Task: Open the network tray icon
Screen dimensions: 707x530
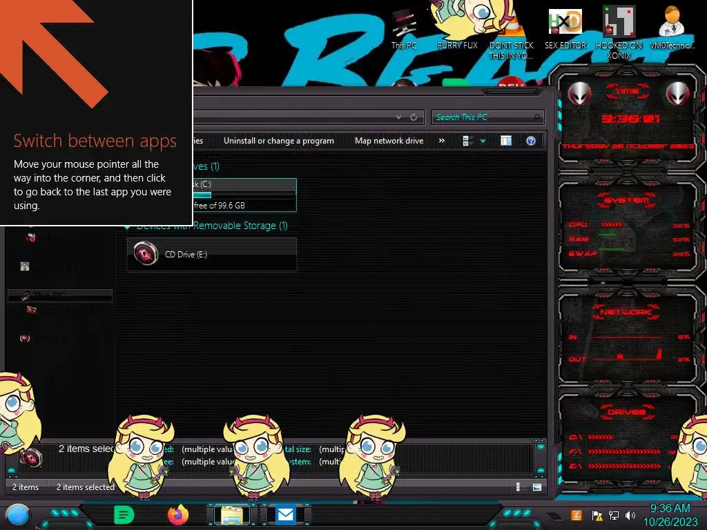Action: pos(614,515)
